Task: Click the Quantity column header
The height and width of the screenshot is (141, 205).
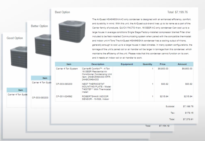Action: tap(147, 64)
